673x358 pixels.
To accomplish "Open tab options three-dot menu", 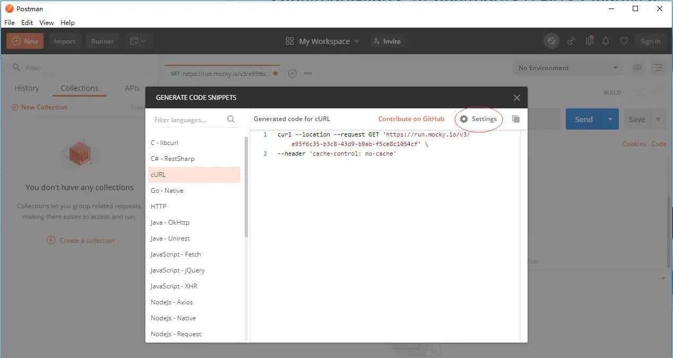I will (x=307, y=73).
